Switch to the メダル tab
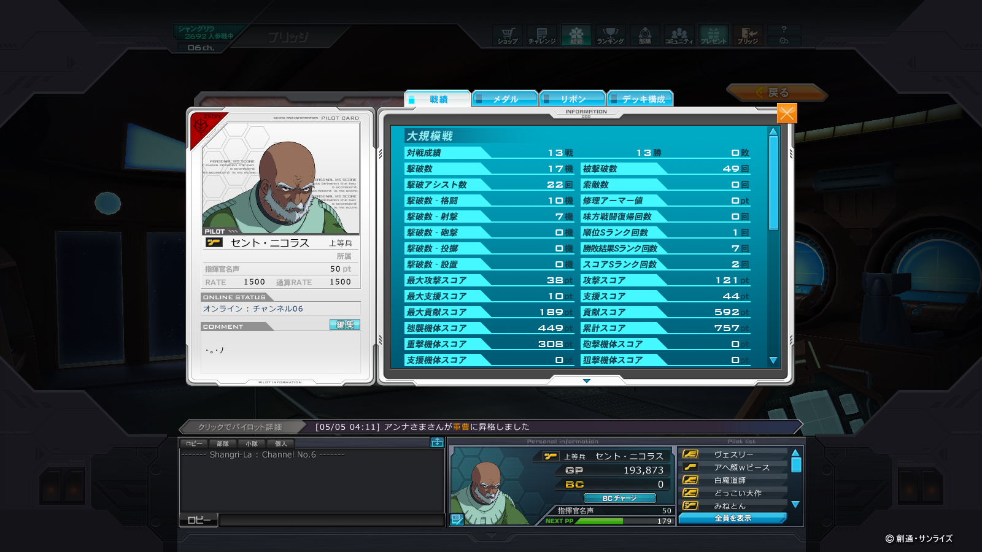The width and height of the screenshot is (982, 552). point(505,99)
